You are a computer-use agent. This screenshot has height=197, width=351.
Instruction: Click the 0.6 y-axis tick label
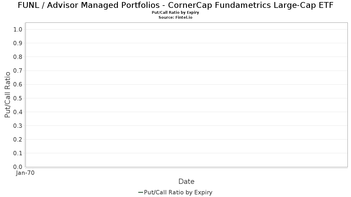(18, 84)
